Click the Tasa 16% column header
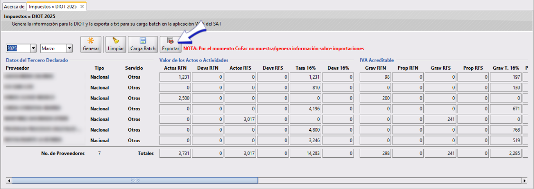Screen dimensions: 534x189 [306, 68]
